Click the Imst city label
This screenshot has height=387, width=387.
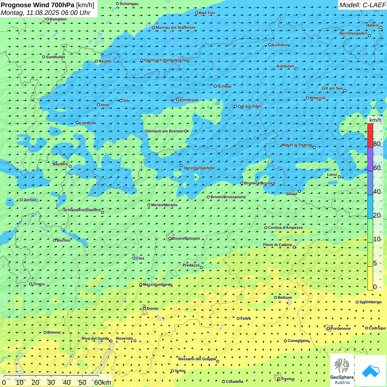coord(104,105)
